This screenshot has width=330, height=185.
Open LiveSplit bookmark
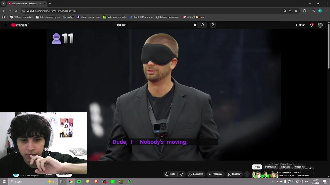coord(69,17)
